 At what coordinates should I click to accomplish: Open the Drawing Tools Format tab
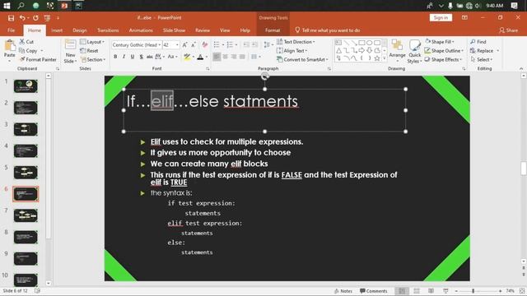(x=273, y=30)
